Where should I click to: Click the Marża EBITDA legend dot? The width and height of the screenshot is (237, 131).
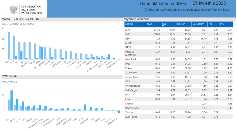[x=3, y=24]
